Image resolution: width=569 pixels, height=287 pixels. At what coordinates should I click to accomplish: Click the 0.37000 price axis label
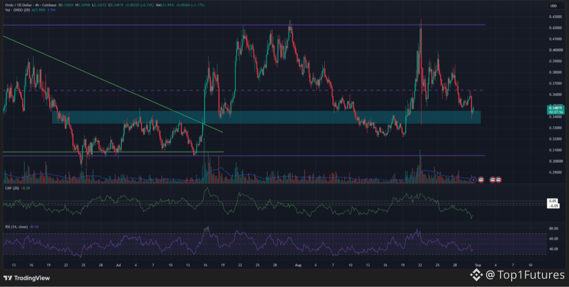(x=555, y=83)
